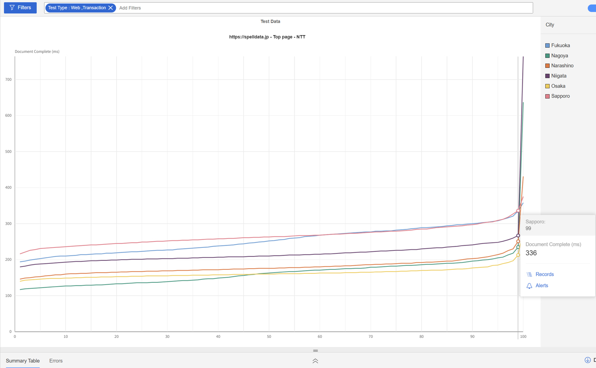The height and width of the screenshot is (368, 596).
Task: Expand the bottom panel with double chevron
Action: [315, 361]
